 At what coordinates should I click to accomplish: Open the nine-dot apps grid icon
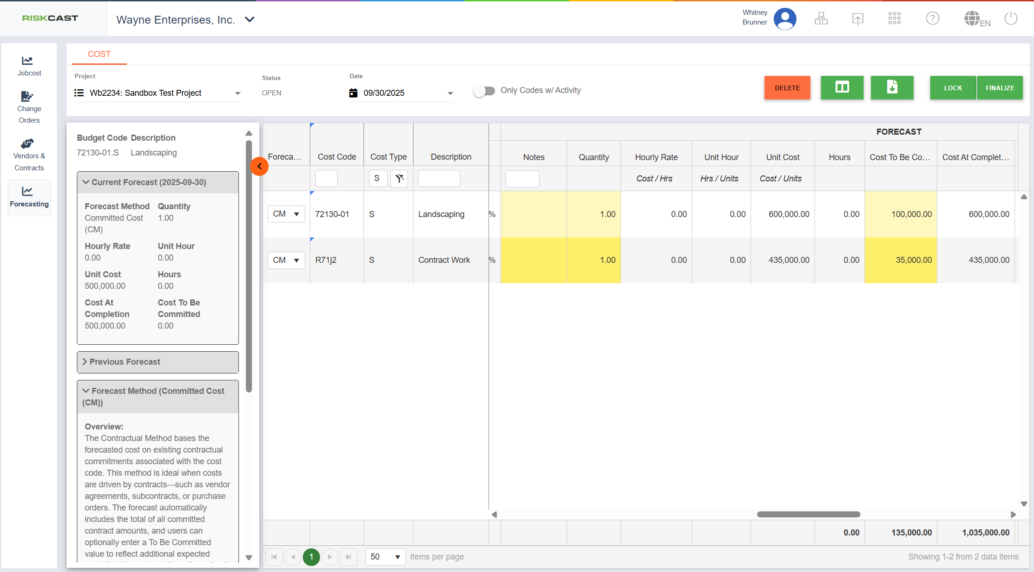click(x=894, y=19)
